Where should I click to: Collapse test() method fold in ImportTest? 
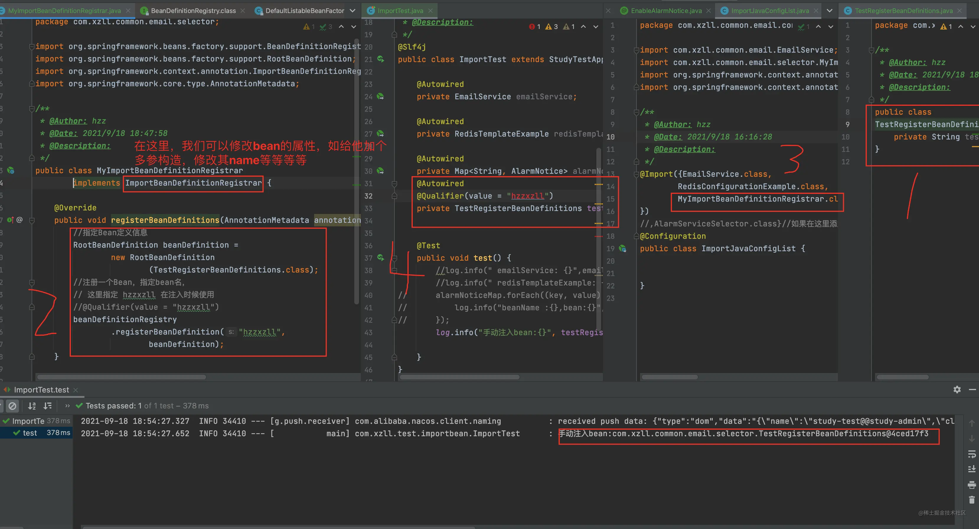pyautogui.click(x=394, y=258)
